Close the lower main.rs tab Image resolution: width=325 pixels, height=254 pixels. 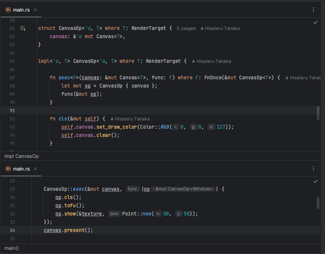click(x=35, y=169)
